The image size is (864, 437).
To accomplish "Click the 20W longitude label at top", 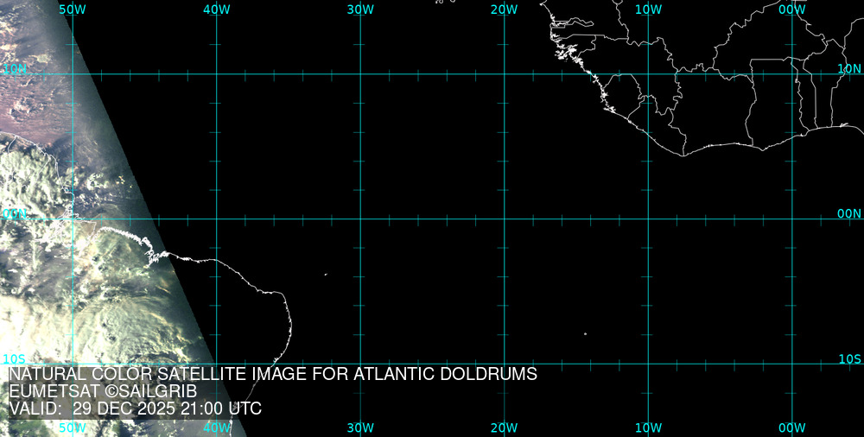I will [504, 9].
